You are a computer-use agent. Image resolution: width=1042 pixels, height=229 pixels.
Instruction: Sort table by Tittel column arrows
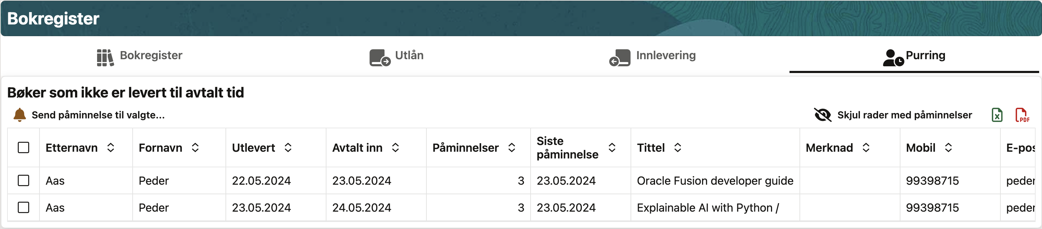pos(678,147)
